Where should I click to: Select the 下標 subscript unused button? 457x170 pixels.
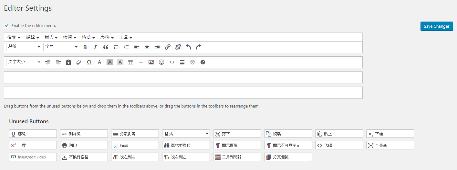(x=390, y=134)
